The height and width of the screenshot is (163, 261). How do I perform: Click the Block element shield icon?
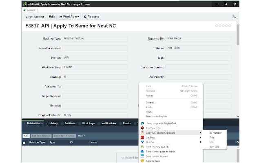tap(142, 128)
